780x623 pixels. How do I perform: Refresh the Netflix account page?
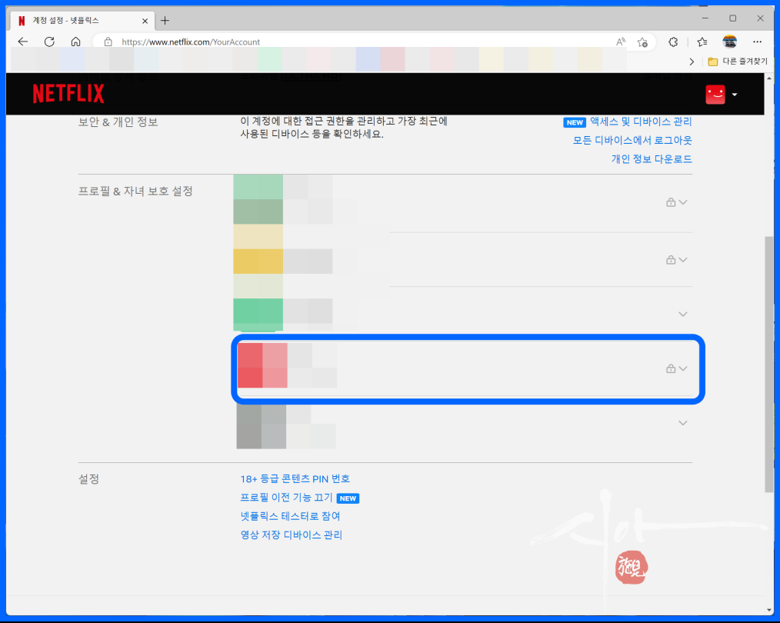(49, 42)
